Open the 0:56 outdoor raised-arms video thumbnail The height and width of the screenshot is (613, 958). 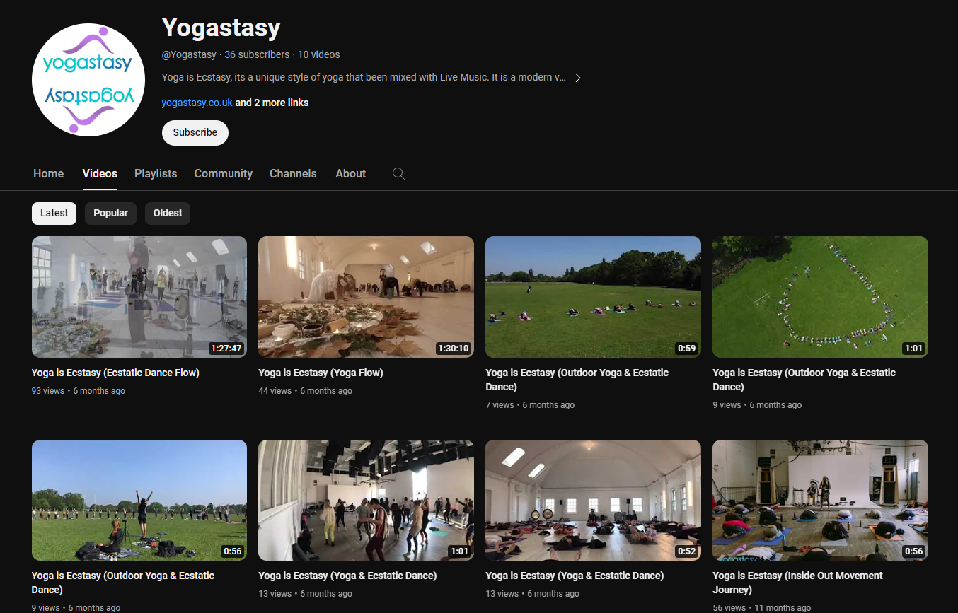[x=139, y=501]
